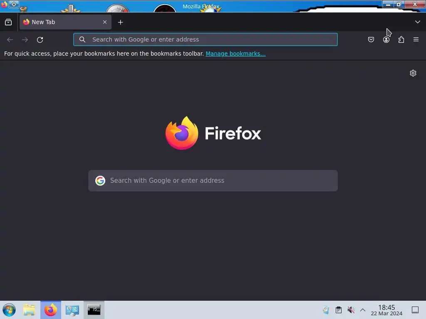Focus the address bar search field
Image resolution: width=426 pixels, height=319 pixels.
[x=206, y=39]
